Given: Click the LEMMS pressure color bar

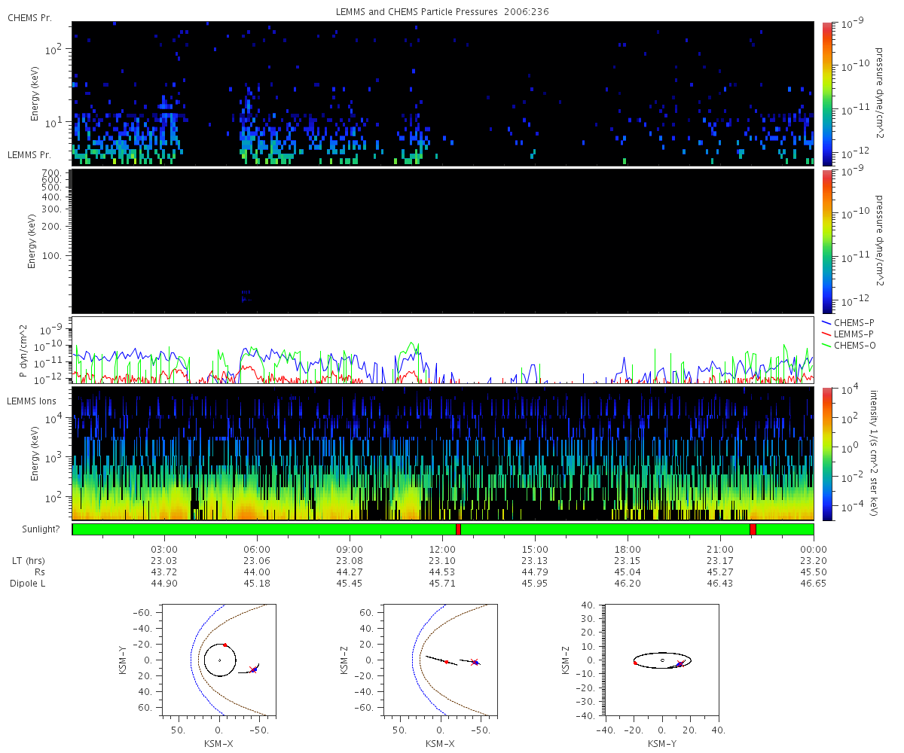Looking at the screenshot, I should click(x=827, y=241).
